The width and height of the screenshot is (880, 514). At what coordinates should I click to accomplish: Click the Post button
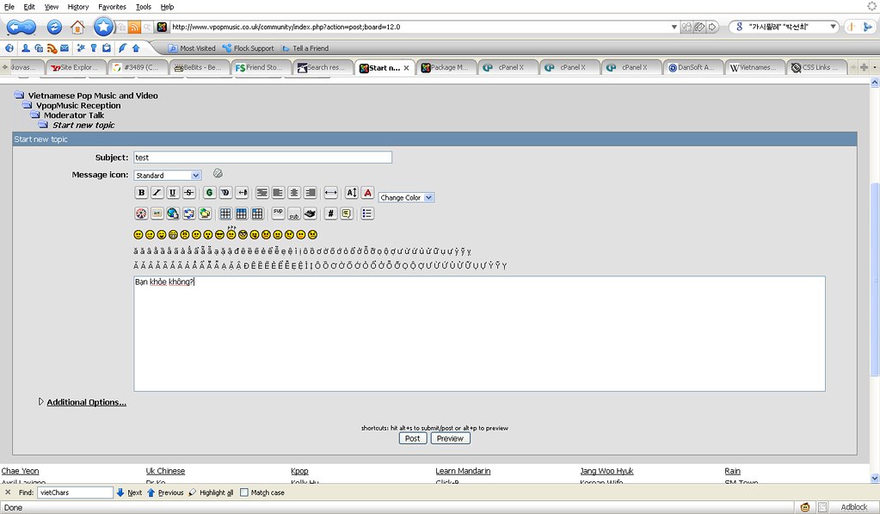[x=413, y=439]
